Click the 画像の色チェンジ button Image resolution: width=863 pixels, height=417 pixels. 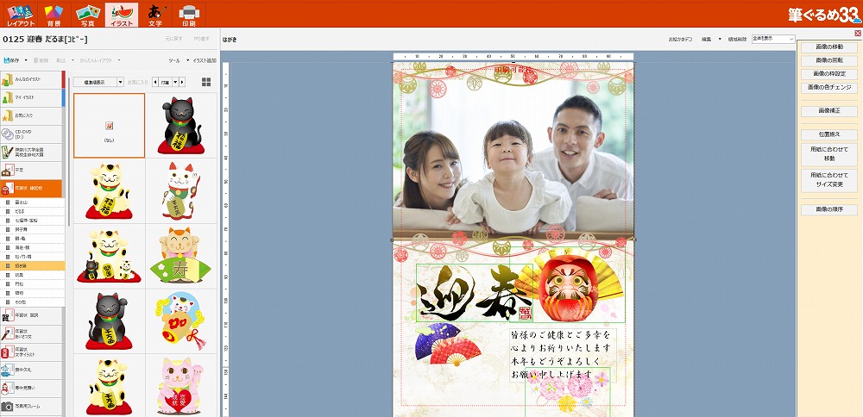829,87
